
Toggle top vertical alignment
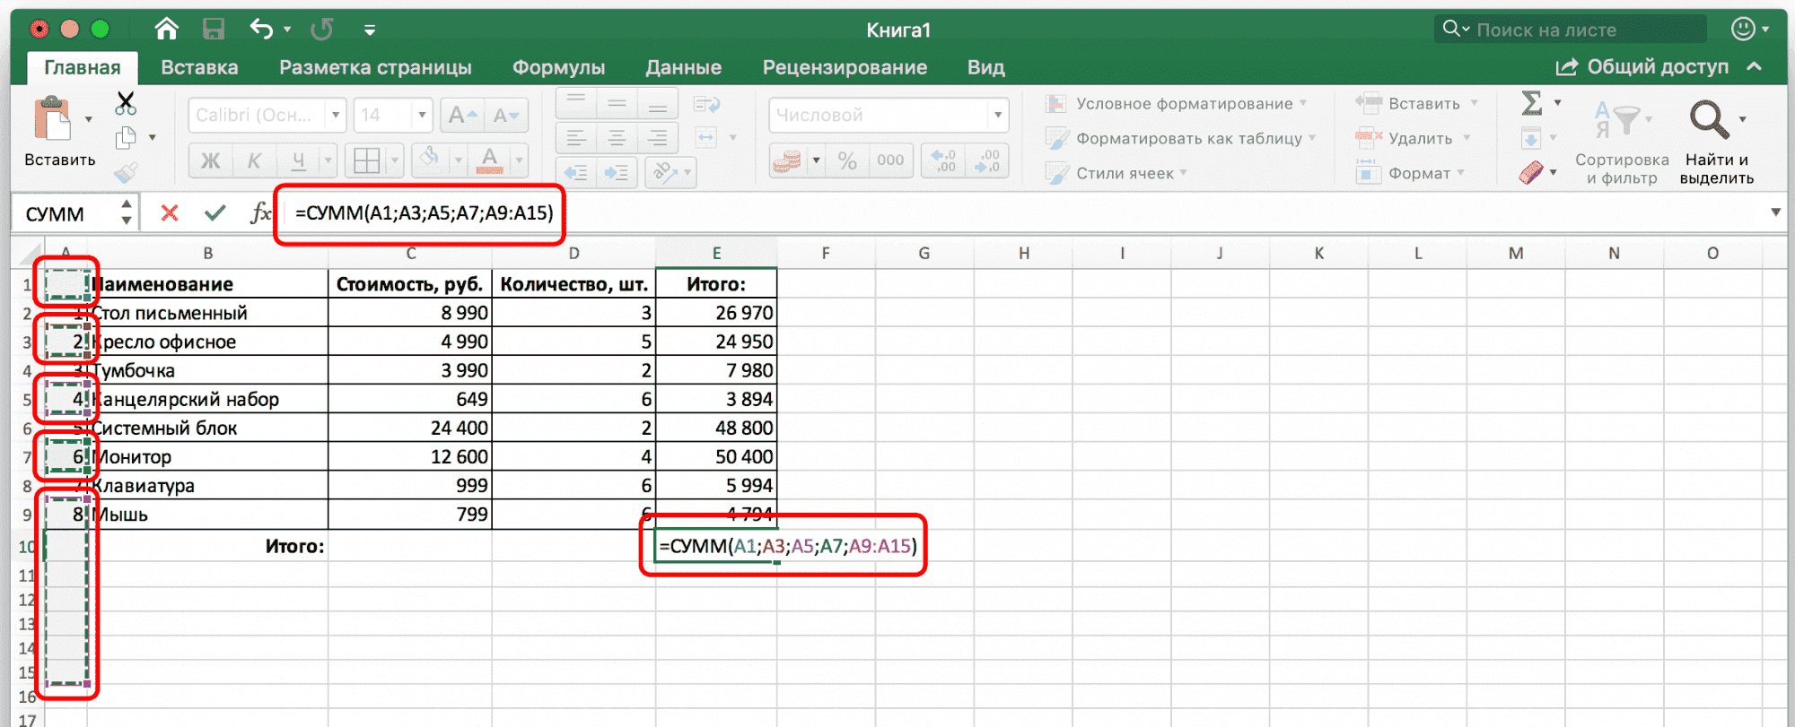(x=576, y=104)
